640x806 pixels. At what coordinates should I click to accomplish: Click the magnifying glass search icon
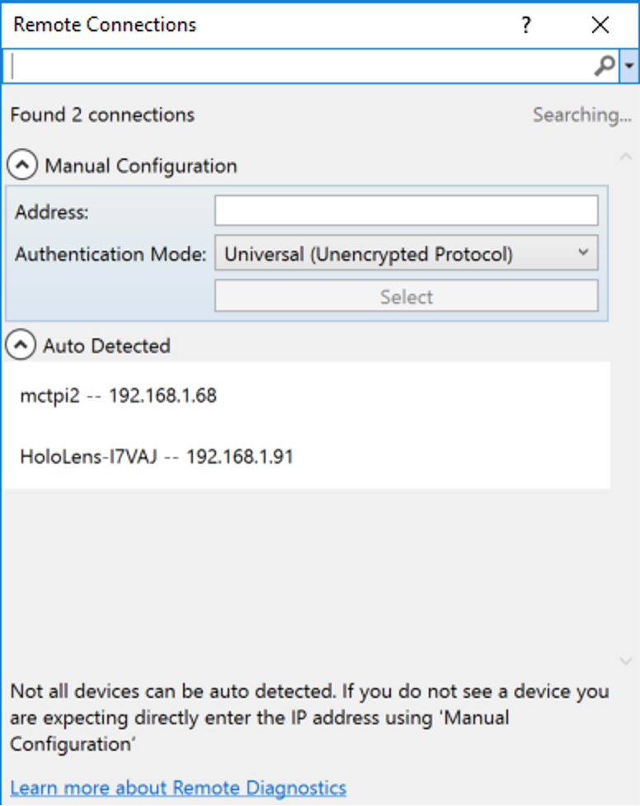605,66
